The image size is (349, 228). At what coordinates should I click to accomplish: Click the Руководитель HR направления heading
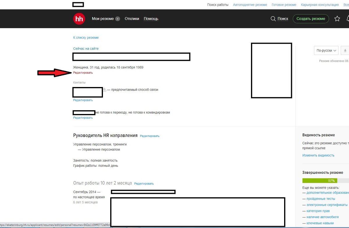click(x=105, y=135)
